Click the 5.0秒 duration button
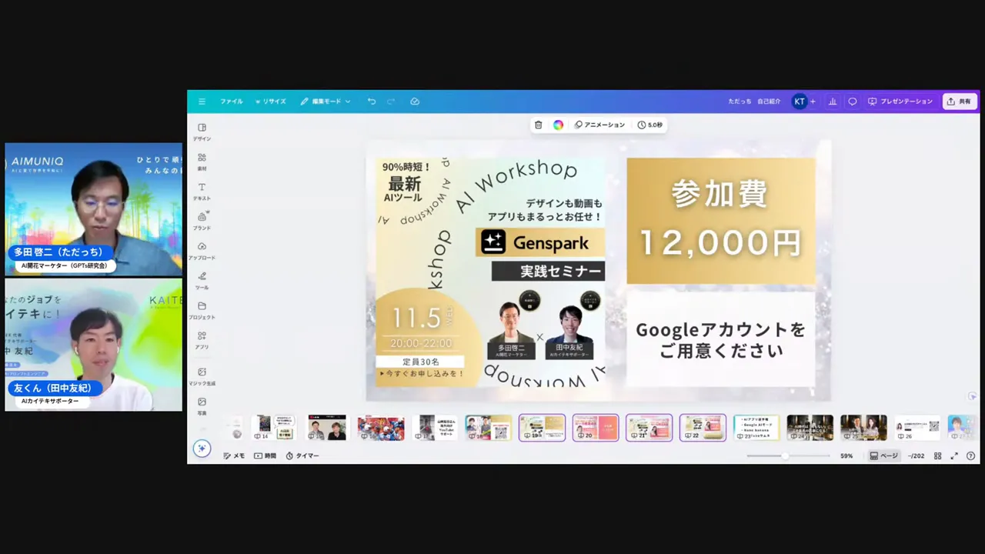The width and height of the screenshot is (985, 554). pos(649,125)
